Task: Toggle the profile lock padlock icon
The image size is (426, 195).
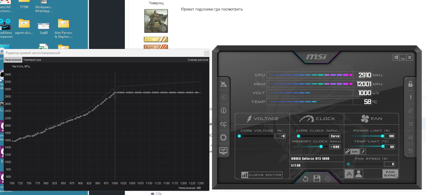Action: click(x=410, y=84)
